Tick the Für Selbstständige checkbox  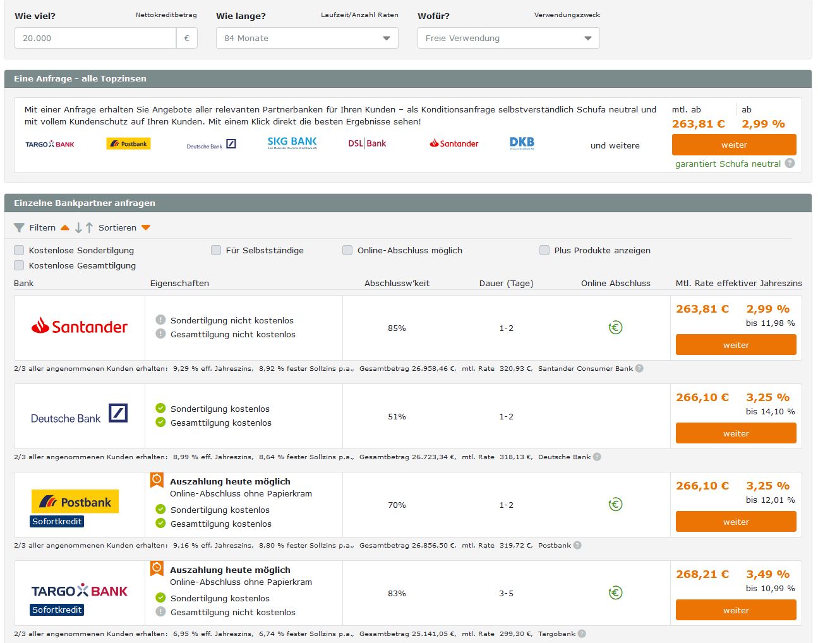tap(216, 250)
